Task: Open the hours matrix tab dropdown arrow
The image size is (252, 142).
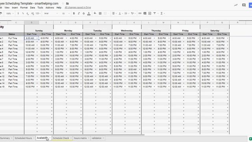Action: 89,138
